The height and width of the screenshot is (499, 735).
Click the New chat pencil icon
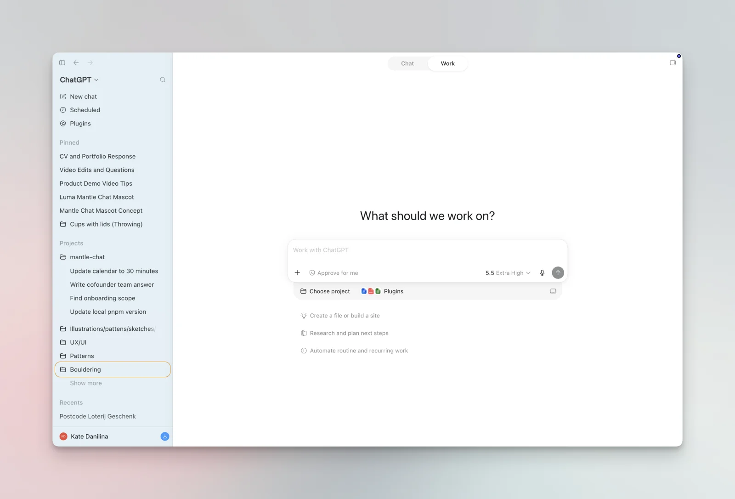tap(63, 96)
